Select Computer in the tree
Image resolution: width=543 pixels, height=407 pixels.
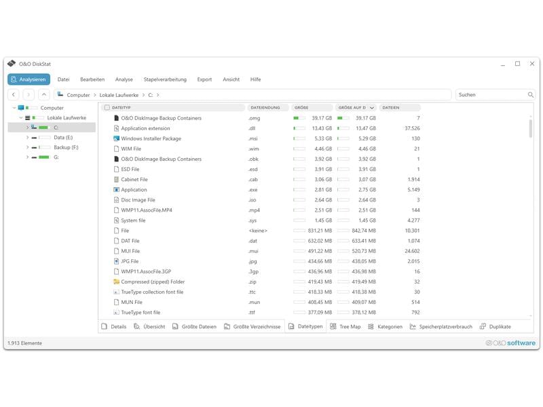point(52,108)
